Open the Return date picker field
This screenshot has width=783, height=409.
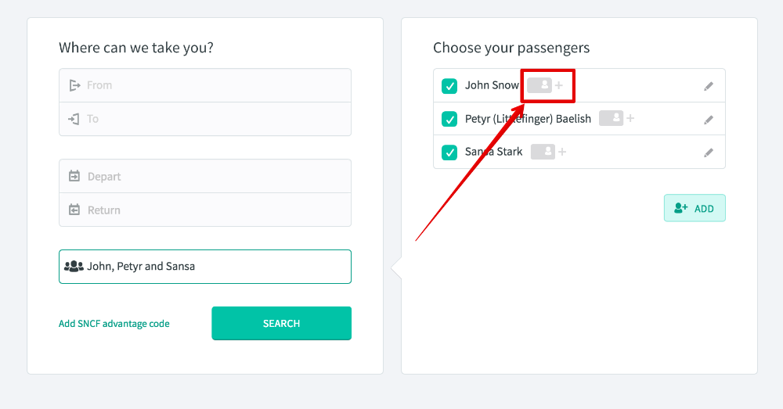205,210
